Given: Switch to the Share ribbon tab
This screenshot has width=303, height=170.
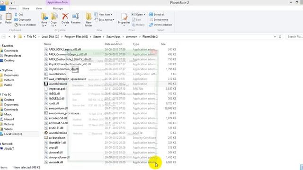Looking at the screenshot, I should click(x=26, y=8).
